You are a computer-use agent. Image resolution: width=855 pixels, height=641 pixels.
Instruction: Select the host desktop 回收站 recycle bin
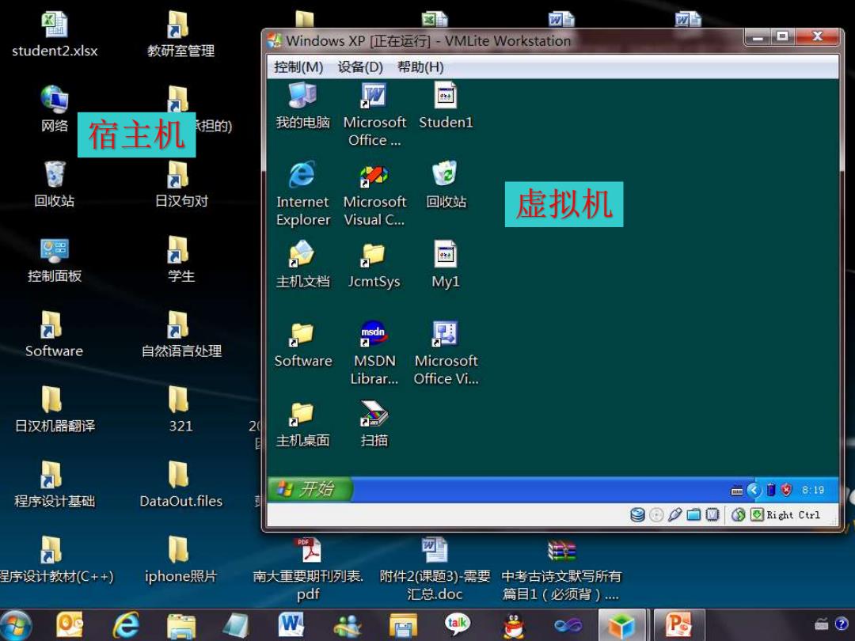point(55,184)
